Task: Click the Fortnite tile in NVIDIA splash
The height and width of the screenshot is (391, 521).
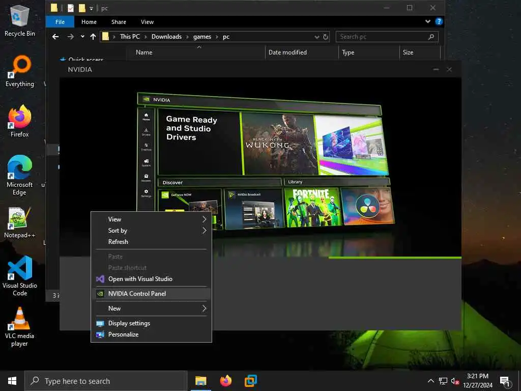Action: [312, 207]
